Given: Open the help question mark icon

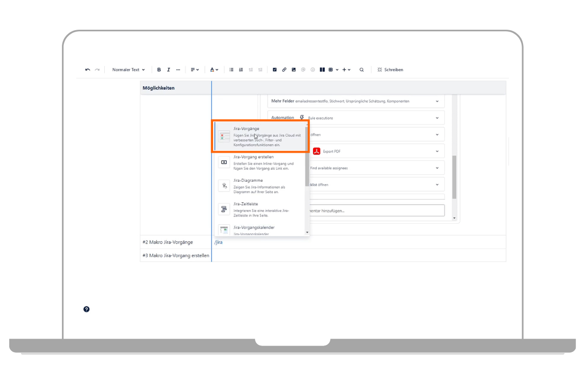Looking at the screenshot, I should click(x=86, y=309).
